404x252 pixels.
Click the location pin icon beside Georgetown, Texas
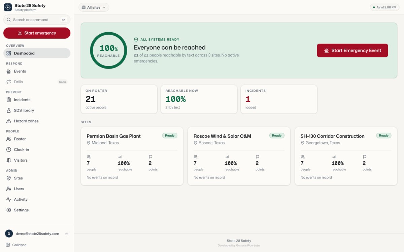(x=303, y=143)
